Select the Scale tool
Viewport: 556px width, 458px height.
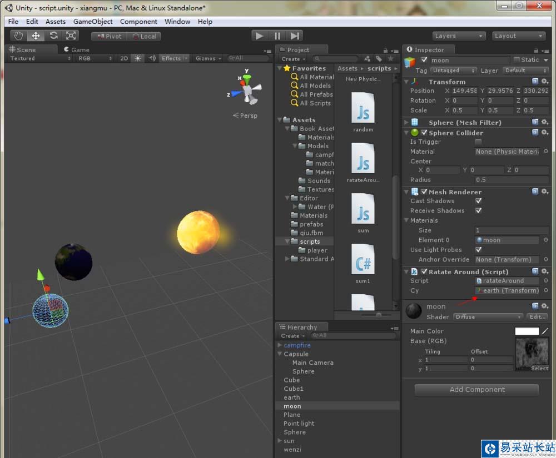pos(71,36)
